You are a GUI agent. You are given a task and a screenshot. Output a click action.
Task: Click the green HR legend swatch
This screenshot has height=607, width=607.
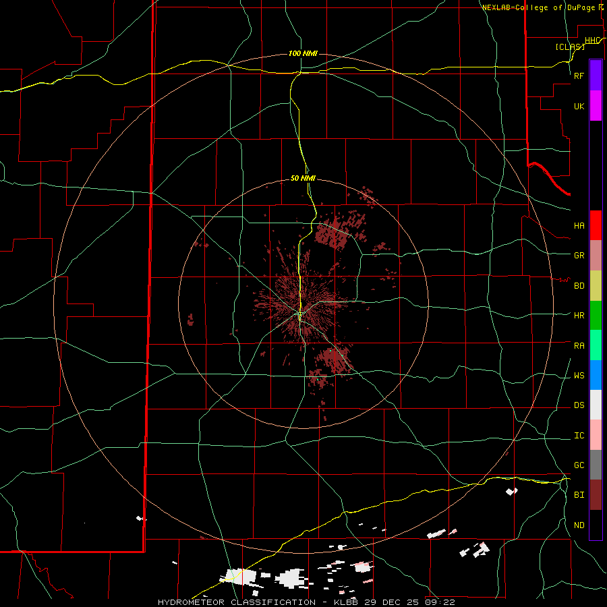click(x=596, y=315)
